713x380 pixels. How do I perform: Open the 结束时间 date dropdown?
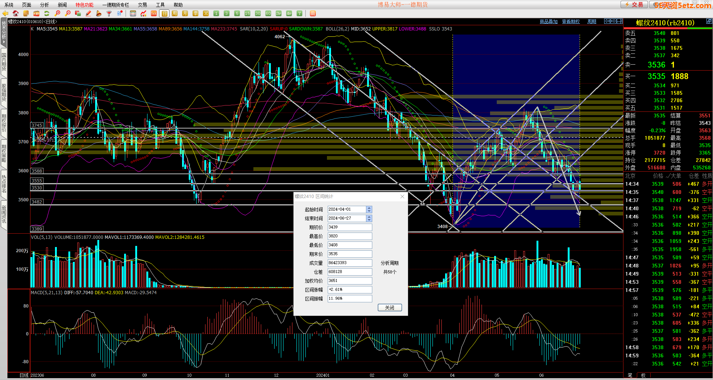click(x=369, y=218)
